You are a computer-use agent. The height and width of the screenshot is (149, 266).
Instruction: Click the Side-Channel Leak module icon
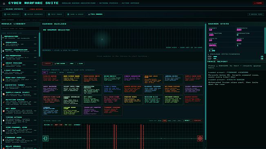coord(4,131)
